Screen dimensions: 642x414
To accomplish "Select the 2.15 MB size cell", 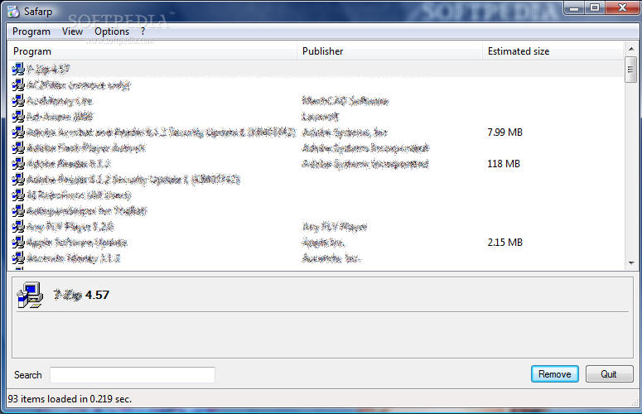I will (504, 242).
